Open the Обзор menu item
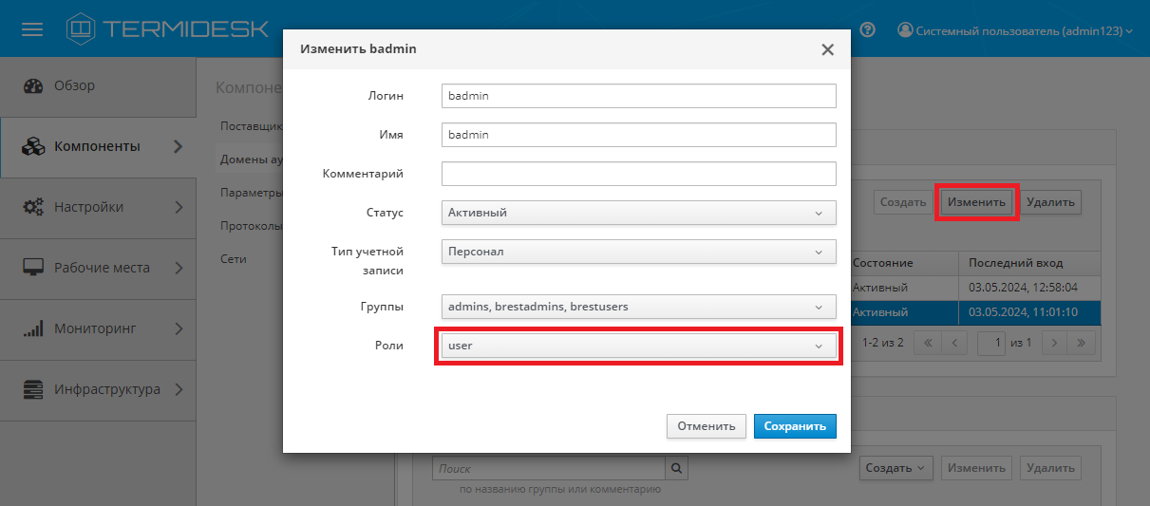 [74, 85]
